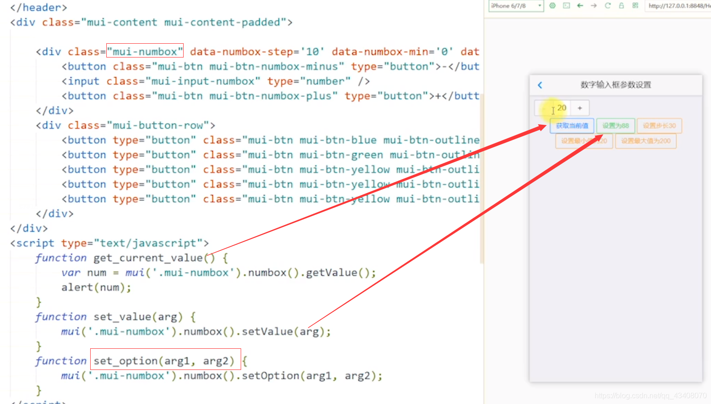The width and height of the screenshot is (711, 404).
Task: Click the alert(num); code line
Action: click(96, 287)
